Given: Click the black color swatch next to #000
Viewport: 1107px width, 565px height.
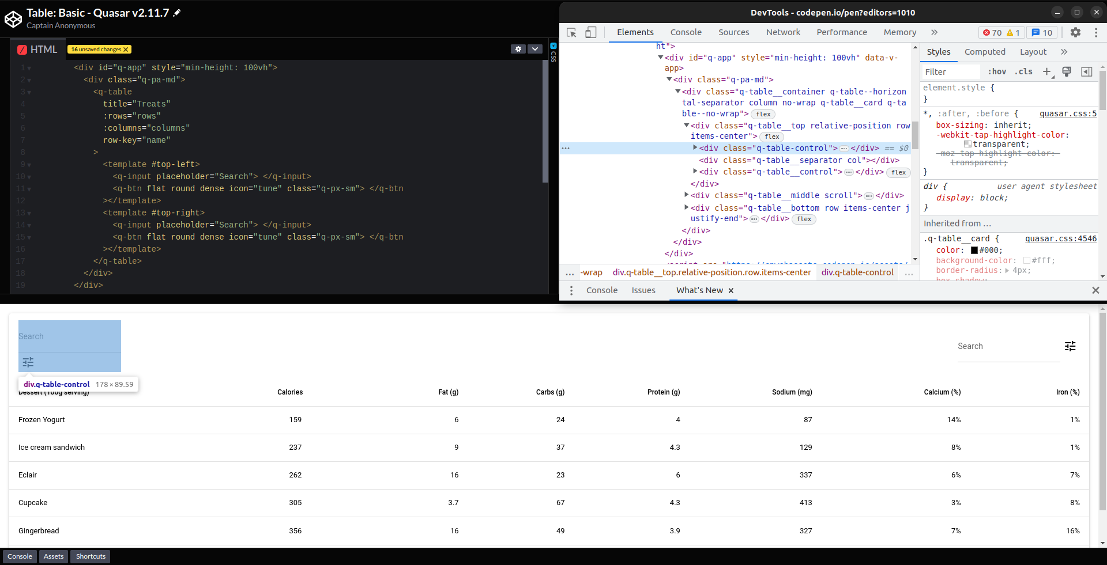Looking at the screenshot, I should [973, 250].
